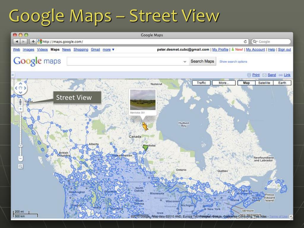Pan the map down with the bottom arrow

tap(20, 93)
